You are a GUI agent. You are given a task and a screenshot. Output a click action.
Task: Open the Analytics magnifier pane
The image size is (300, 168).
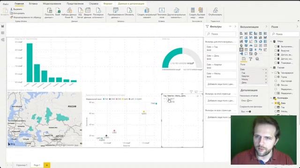257,59
